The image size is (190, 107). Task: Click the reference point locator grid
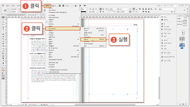coord(5,11)
